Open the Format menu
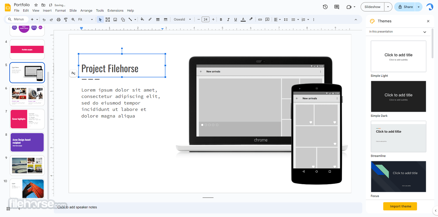This screenshot has width=438, height=217. [60, 11]
